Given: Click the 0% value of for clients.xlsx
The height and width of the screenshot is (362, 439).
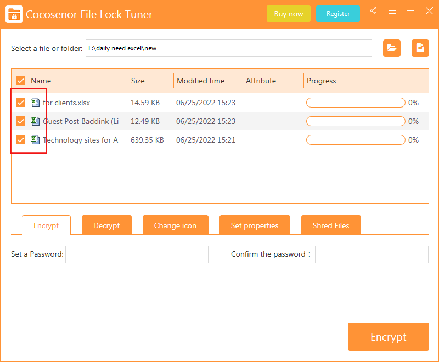Looking at the screenshot, I should click(x=413, y=103).
